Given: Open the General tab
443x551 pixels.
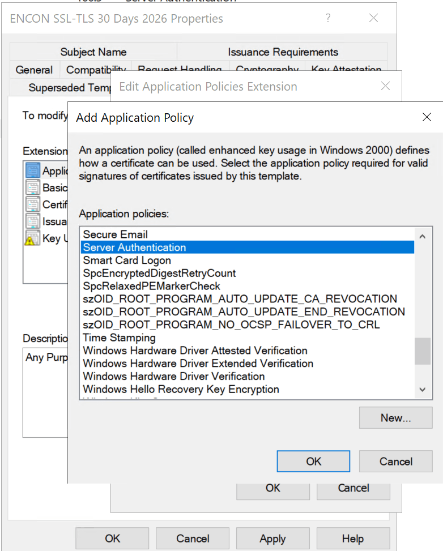Looking at the screenshot, I should (x=34, y=70).
